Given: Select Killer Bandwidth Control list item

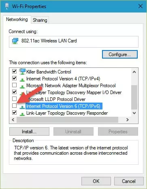Looking at the screenshot, I should click(49, 72).
